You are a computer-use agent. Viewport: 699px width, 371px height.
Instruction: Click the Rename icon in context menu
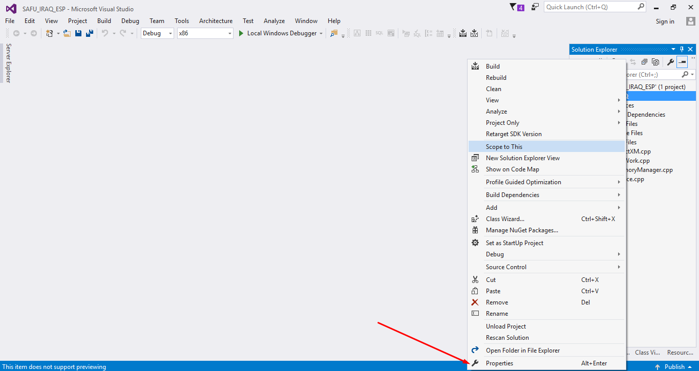(x=475, y=314)
